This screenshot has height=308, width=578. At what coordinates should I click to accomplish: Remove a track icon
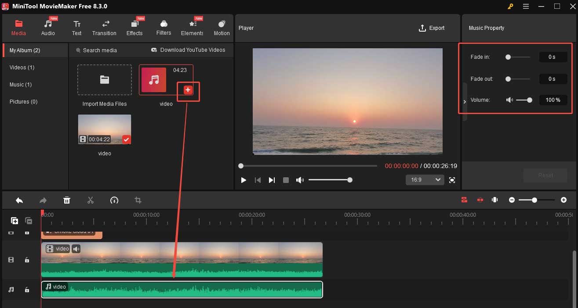tap(29, 221)
